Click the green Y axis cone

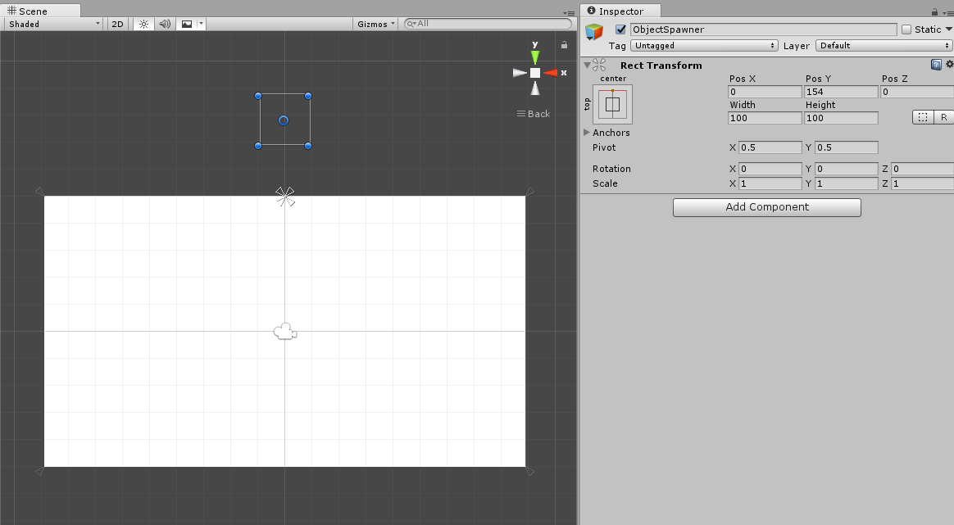point(535,57)
